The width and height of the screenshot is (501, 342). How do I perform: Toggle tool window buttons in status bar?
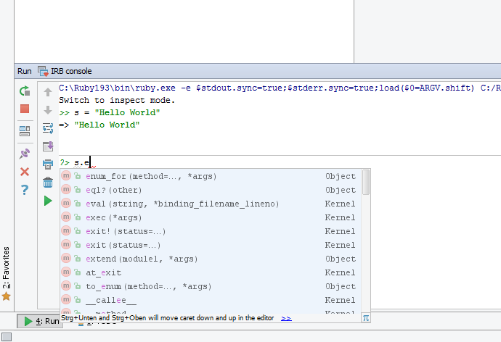coord(7,337)
